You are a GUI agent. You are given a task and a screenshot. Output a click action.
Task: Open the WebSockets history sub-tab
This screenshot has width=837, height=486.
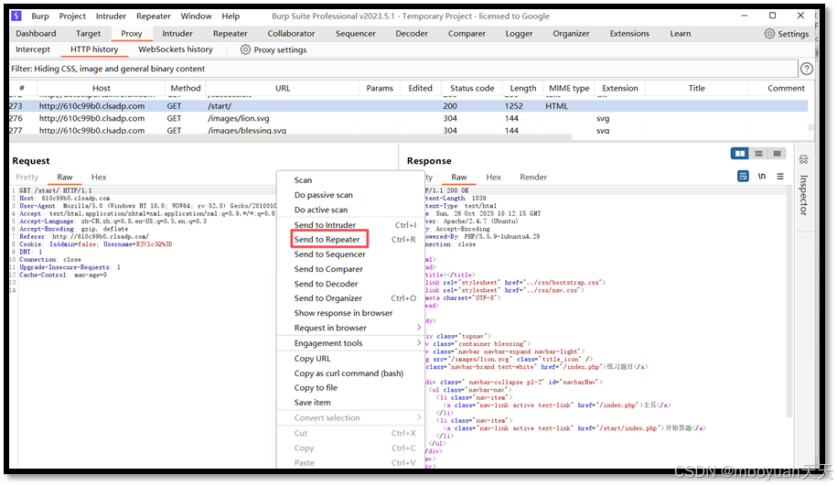click(175, 49)
